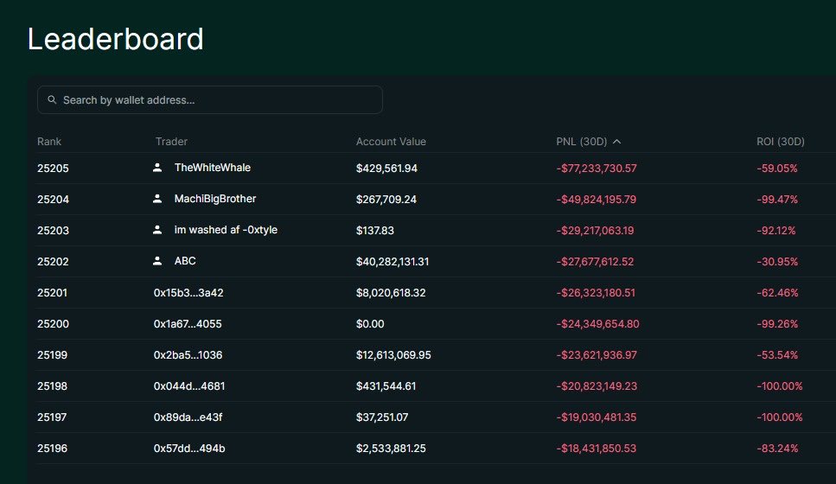Click rank 25202

pos(53,261)
